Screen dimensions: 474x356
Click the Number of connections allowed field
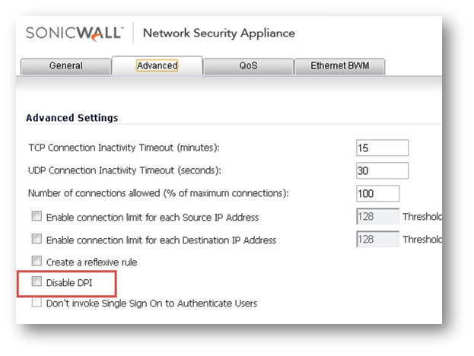tap(377, 193)
